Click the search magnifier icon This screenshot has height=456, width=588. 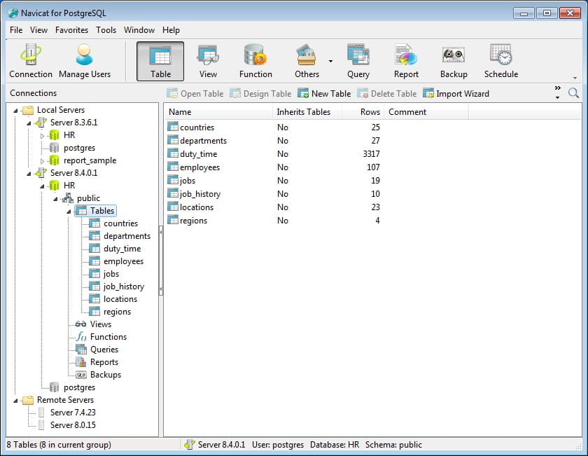[573, 93]
